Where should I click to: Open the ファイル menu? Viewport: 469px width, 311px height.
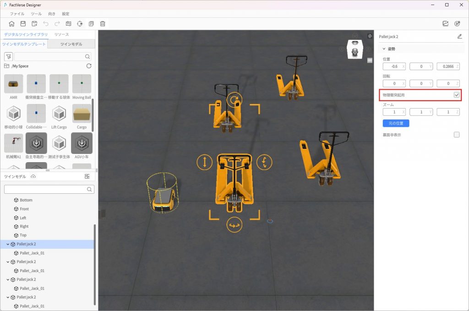click(x=17, y=14)
